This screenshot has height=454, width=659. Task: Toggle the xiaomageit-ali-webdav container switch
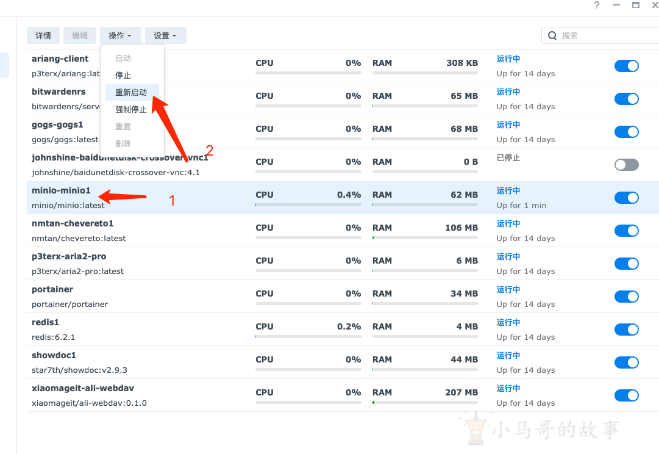627,395
